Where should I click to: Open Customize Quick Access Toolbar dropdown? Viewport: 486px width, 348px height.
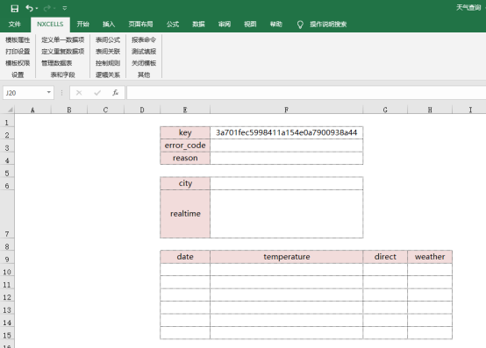tap(65, 9)
